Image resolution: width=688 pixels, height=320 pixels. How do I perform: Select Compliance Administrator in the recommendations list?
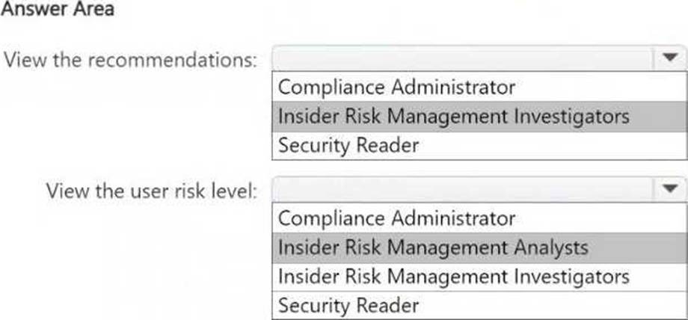coord(396,87)
